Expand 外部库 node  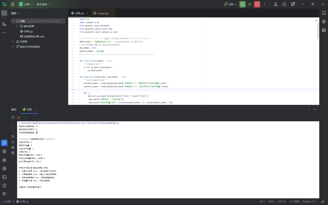(x=13, y=42)
